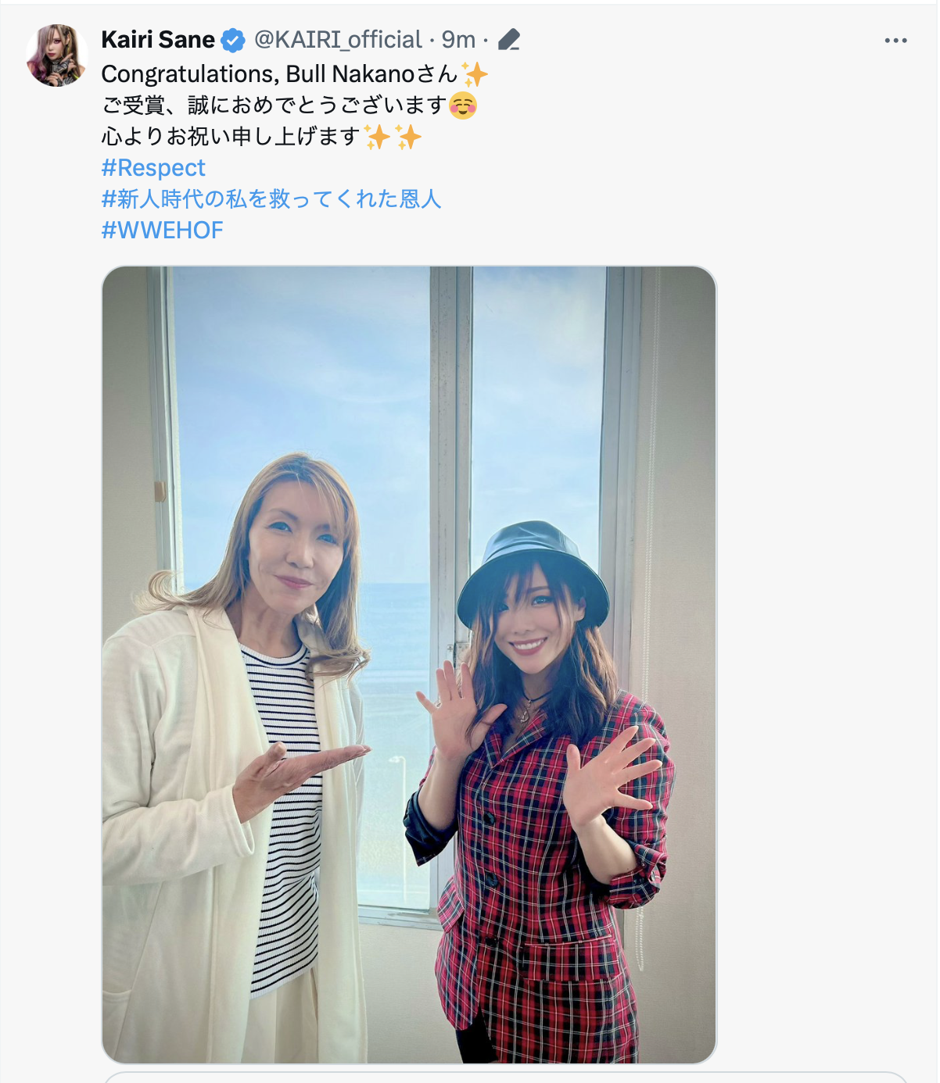This screenshot has height=1083, width=940.
Task: Open the 9m timestamp link
Action: 458,40
